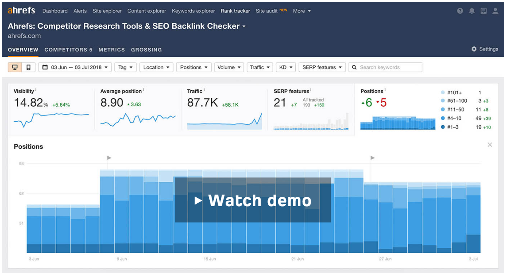This screenshot has width=507, height=273.
Task: Click the 14.82 visibility value
Action: pyautogui.click(x=28, y=103)
